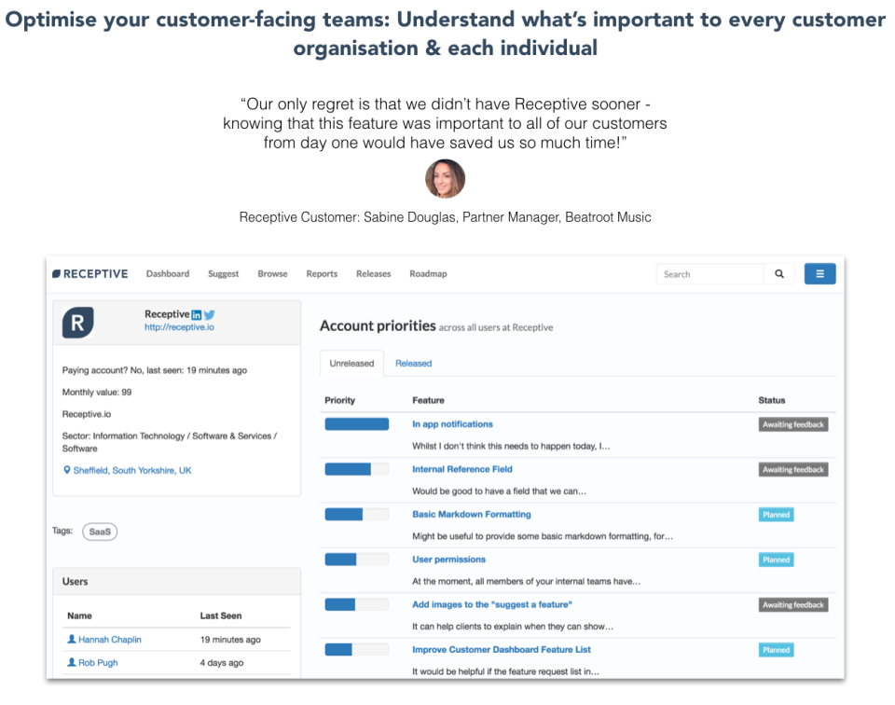Open Improve Customer Dashboard Feature List
The image size is (895, 705).
(502, 650)
